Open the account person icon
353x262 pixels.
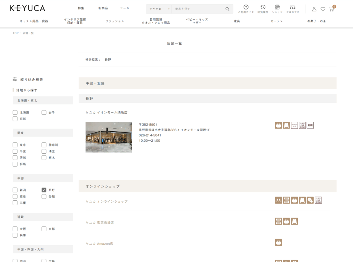coord(314,9)
